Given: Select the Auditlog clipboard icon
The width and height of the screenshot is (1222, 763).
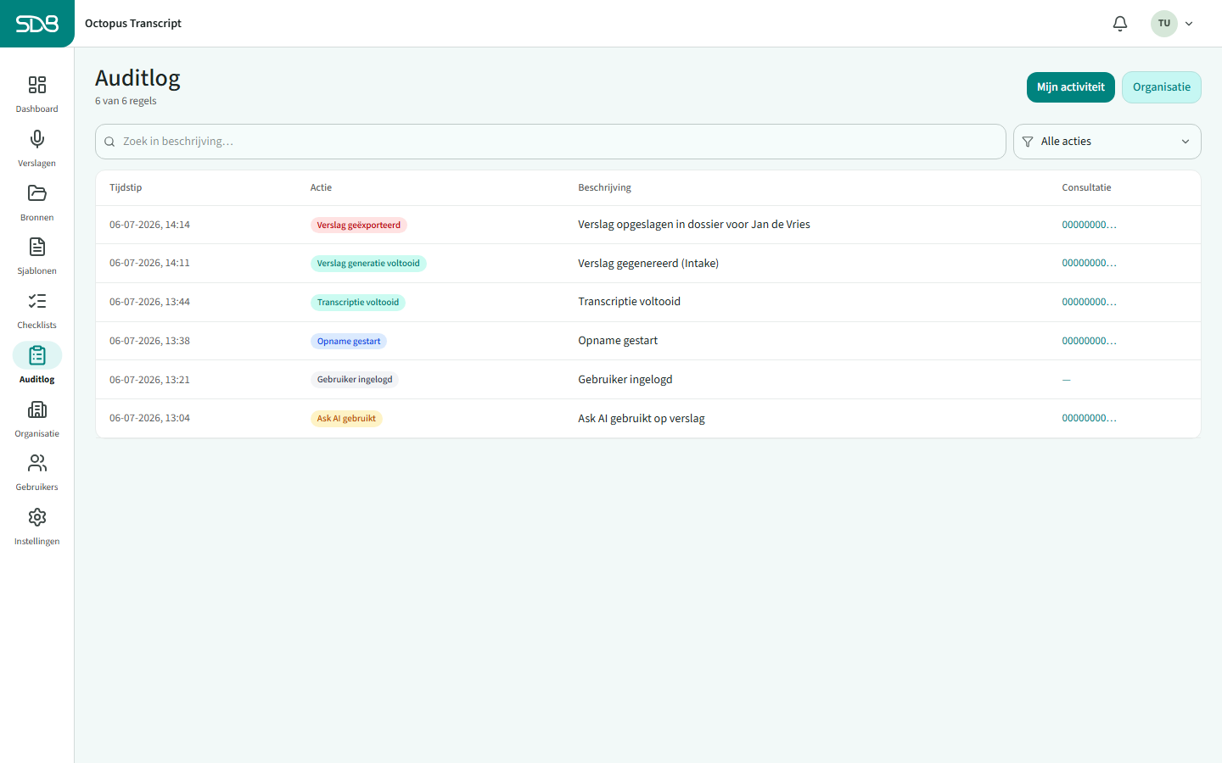Looking at the screenshot, I should 37,355.
